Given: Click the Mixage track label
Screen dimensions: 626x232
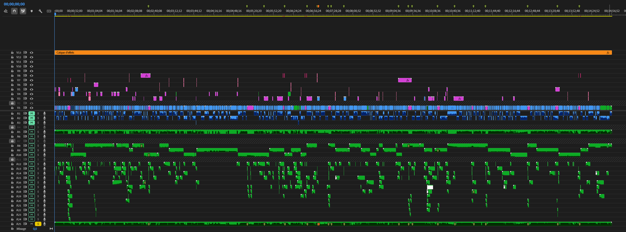Looking at the screenshot, I should pos(21,228).
